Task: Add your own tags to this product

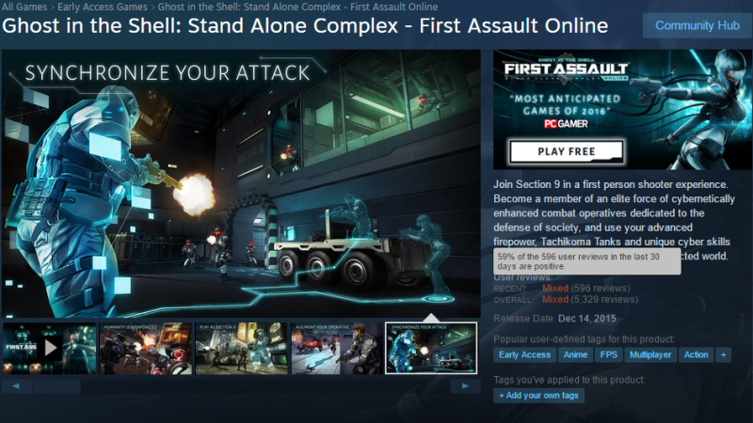Action: (538, 396)
